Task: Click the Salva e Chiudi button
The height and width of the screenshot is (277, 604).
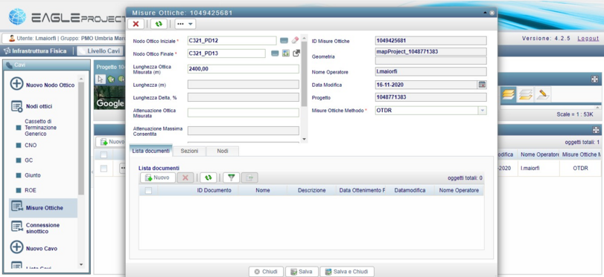Action: click(x=346, y=272)
